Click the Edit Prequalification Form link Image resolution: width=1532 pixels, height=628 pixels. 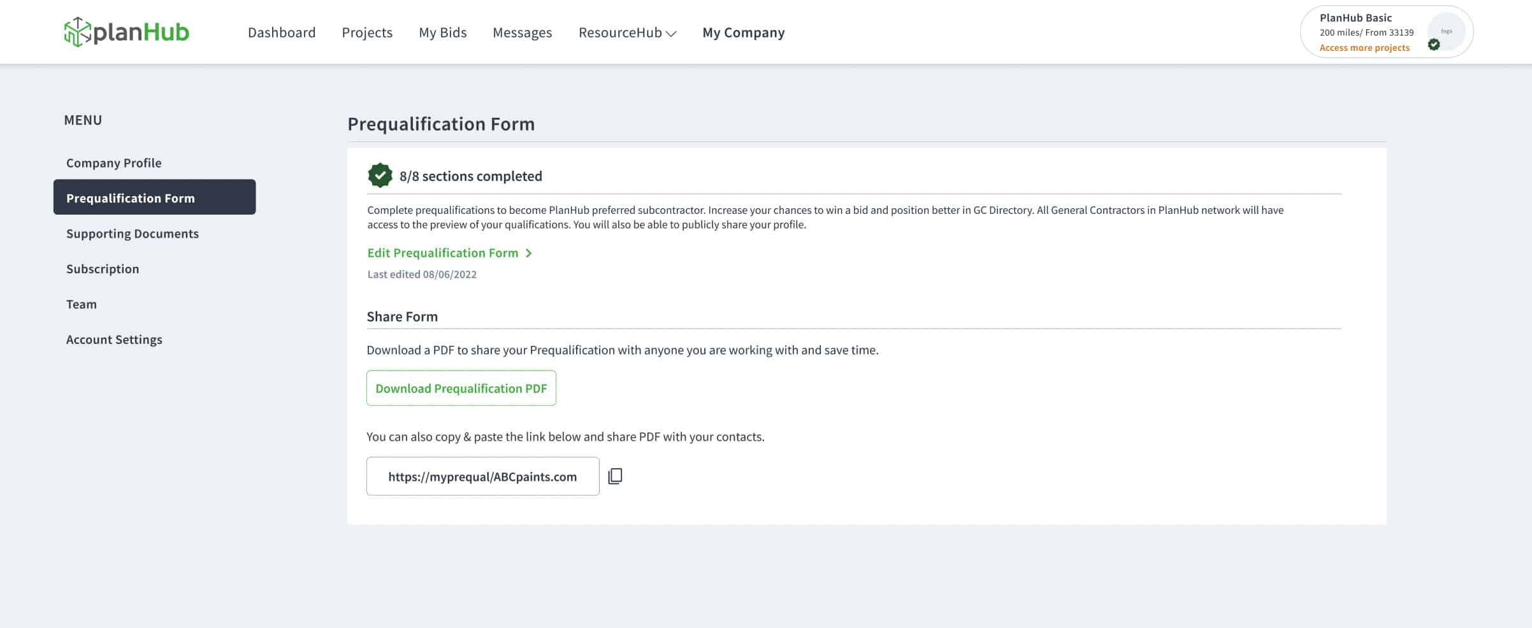(x=443, y=253)
